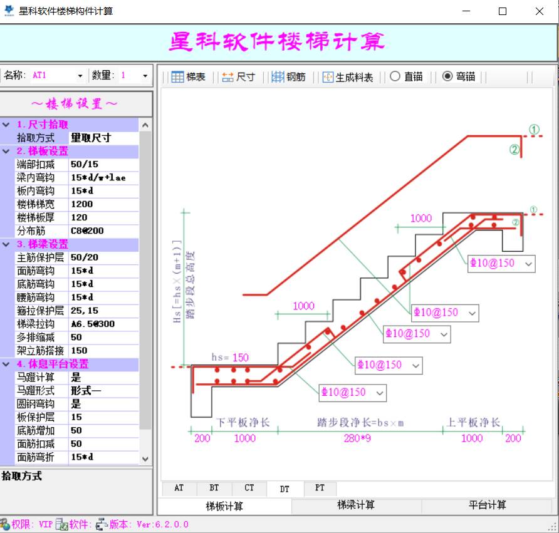The height and width of the screenshot is (533, 559).
Task: Click the 权限 user icon in status bar
Action: click(4, 524)
